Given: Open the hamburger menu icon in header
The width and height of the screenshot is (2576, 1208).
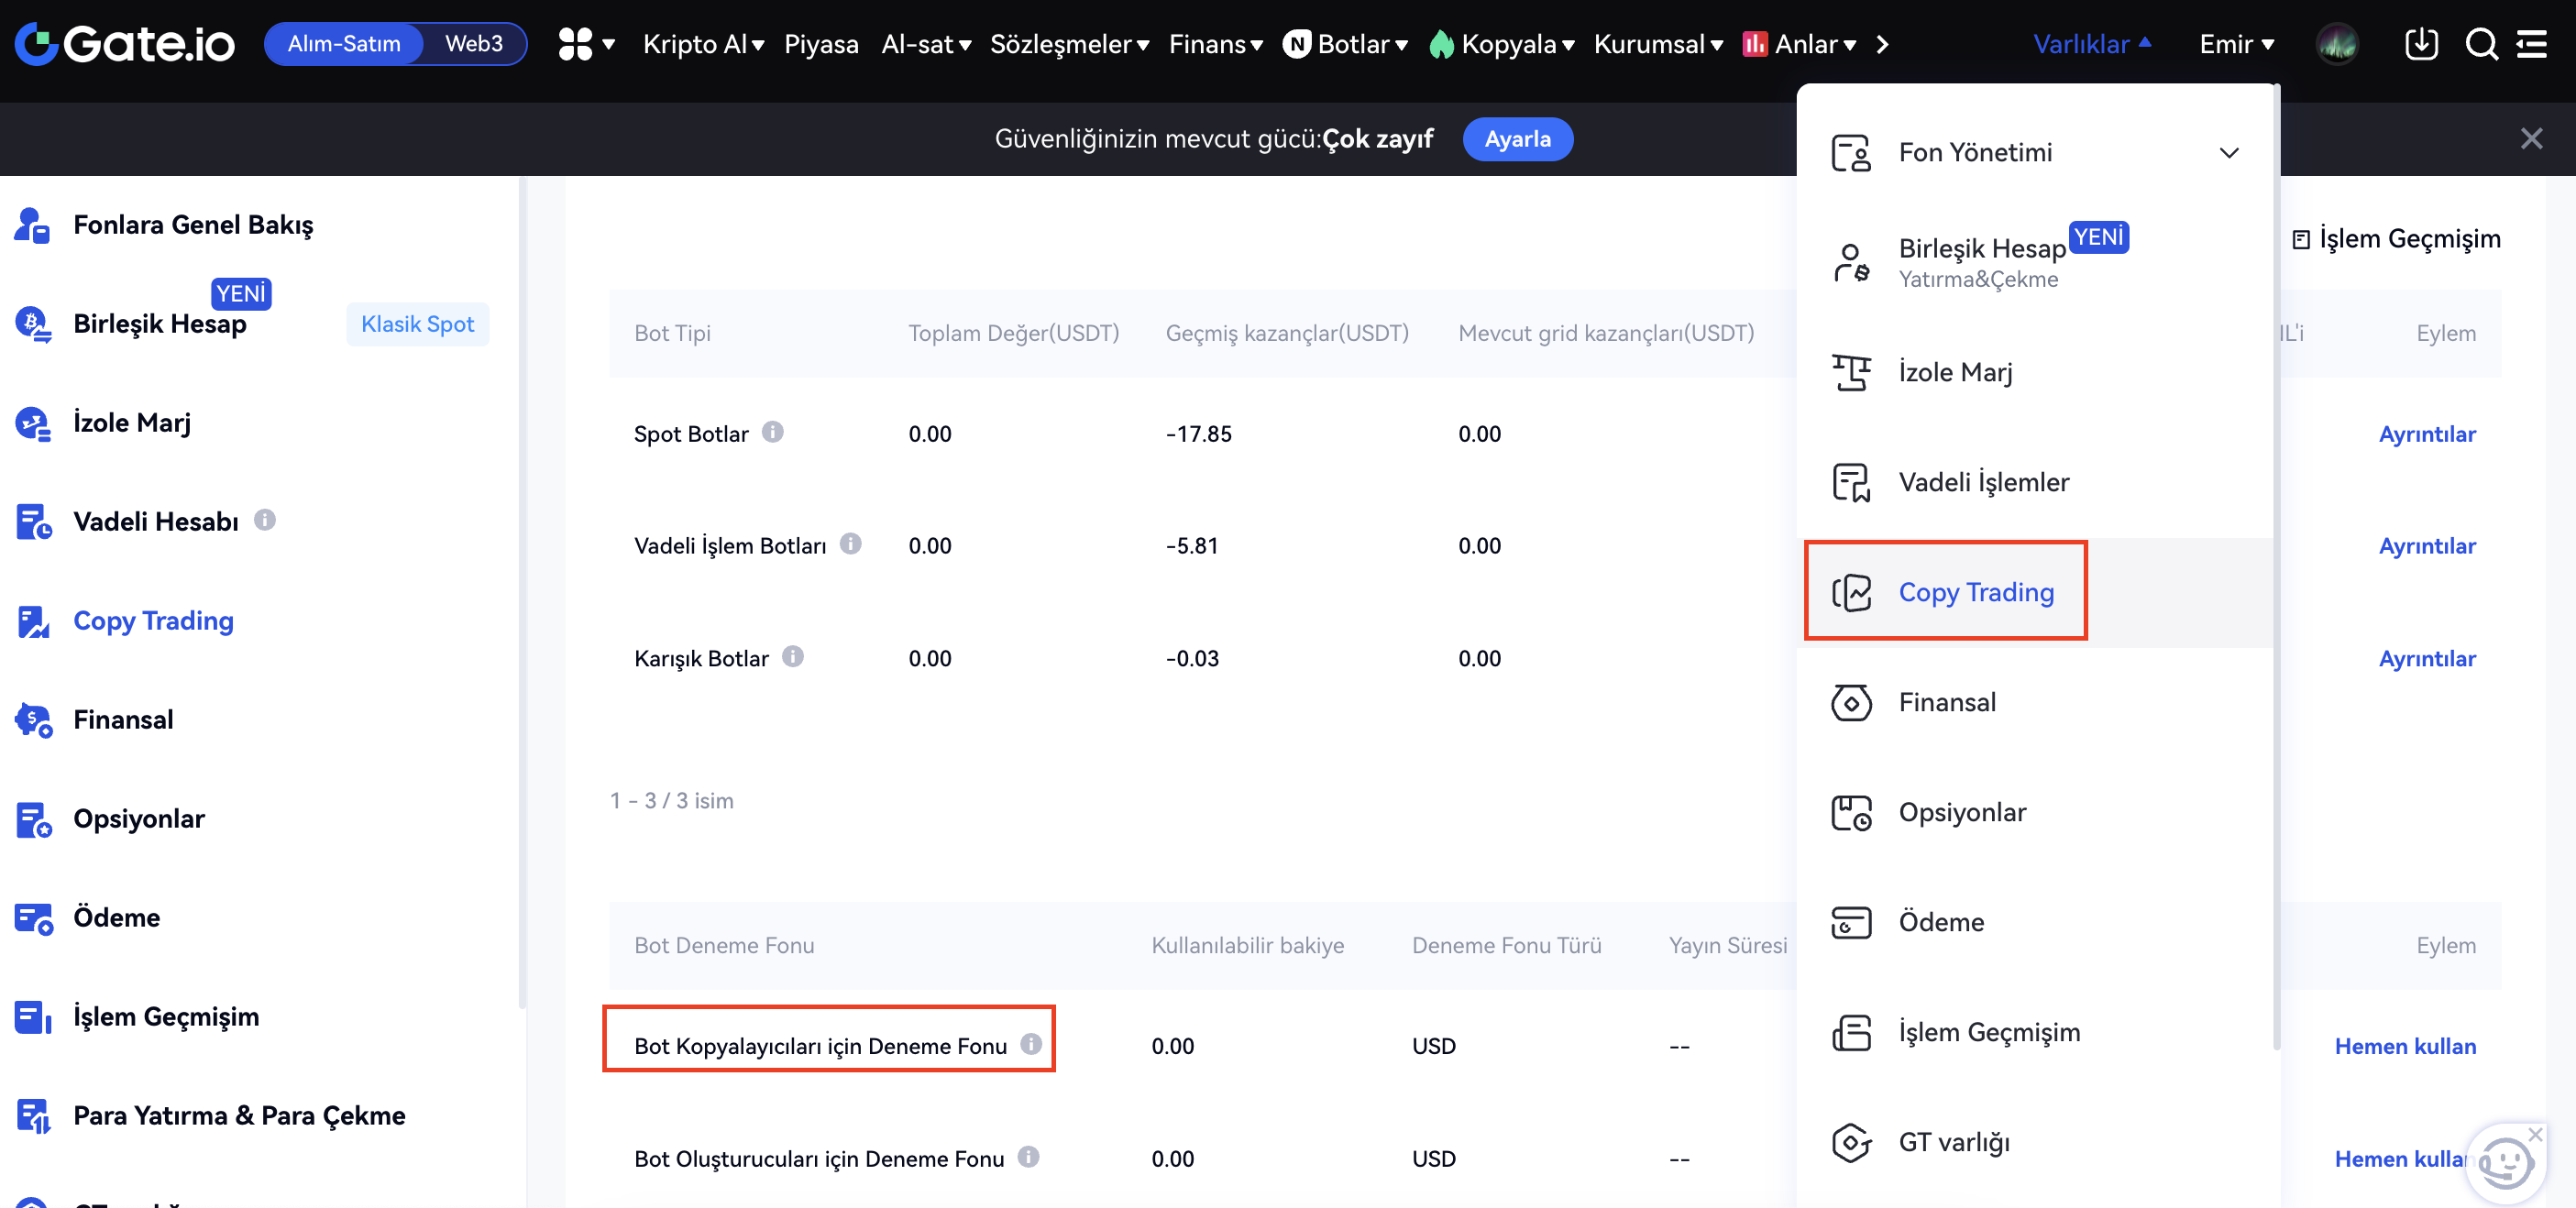Looking at the screenshot, I should (2532, 44).
